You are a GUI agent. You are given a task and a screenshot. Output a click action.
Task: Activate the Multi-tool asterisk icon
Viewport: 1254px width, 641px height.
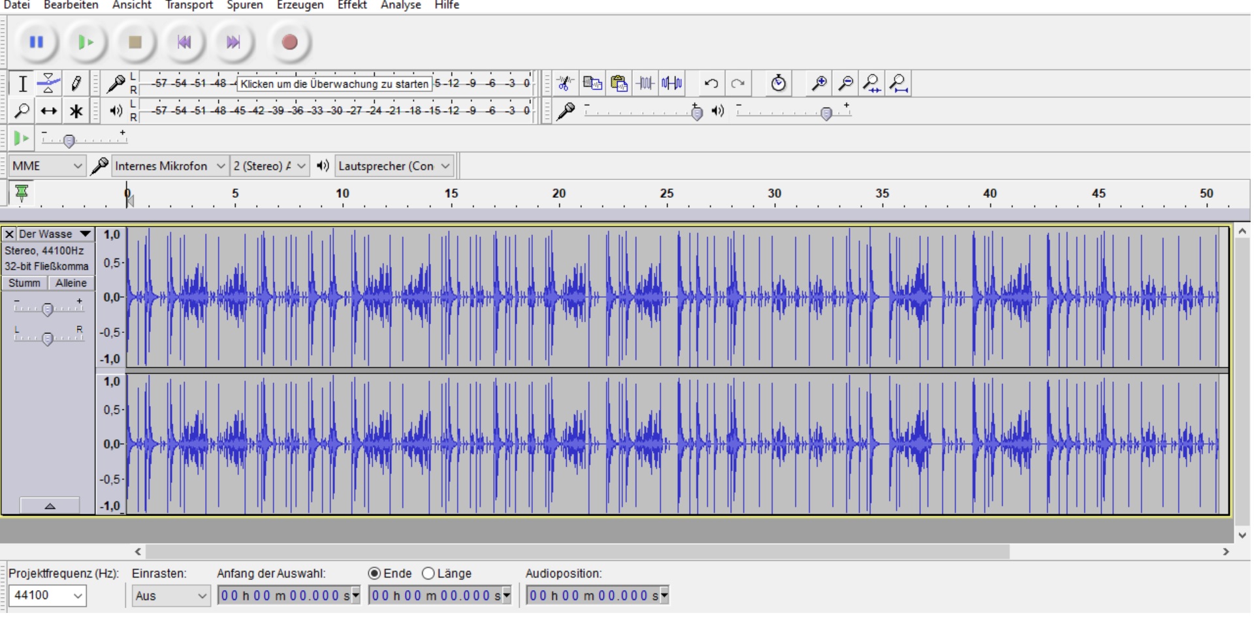coord(76,112)
